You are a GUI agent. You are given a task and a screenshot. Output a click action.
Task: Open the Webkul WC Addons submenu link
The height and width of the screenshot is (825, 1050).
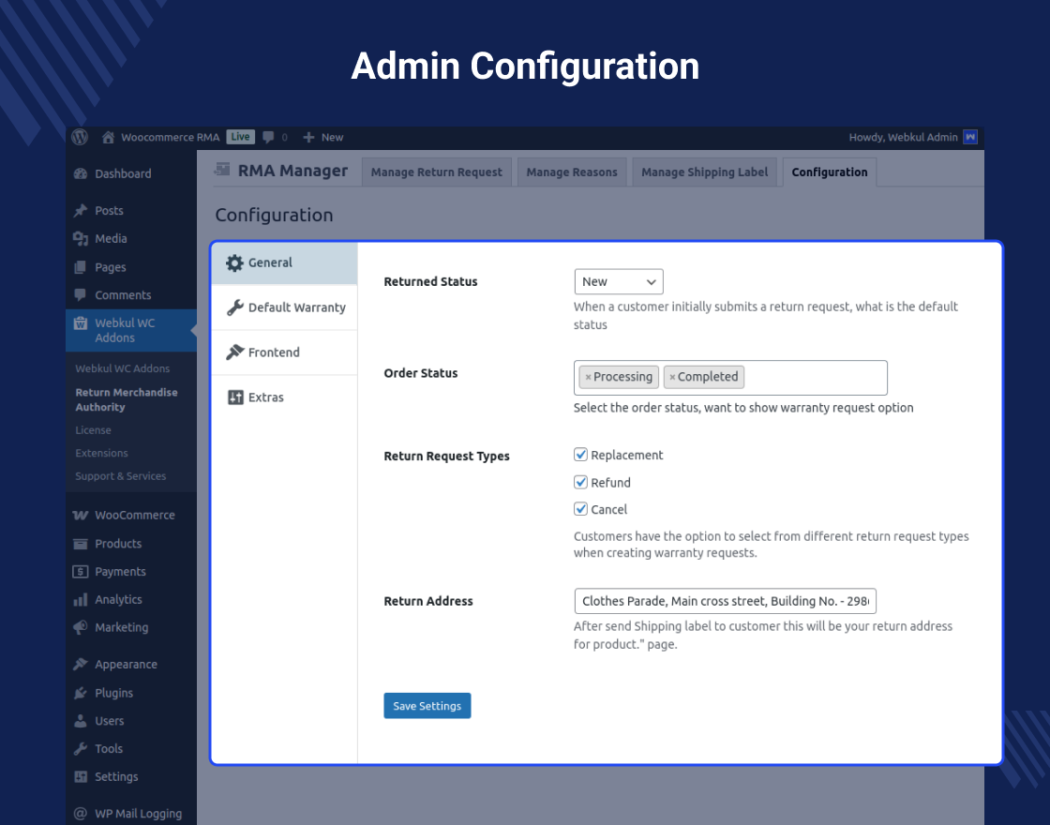[x=123, y=368]
